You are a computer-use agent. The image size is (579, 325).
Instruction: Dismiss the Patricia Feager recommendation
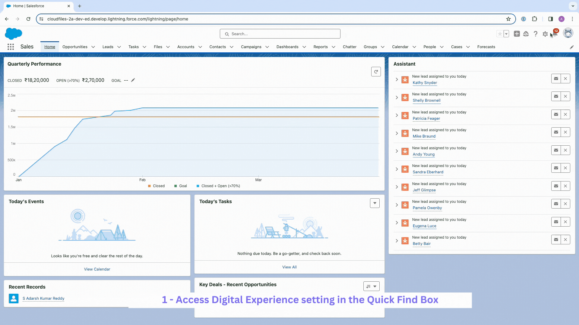point(565,114)
